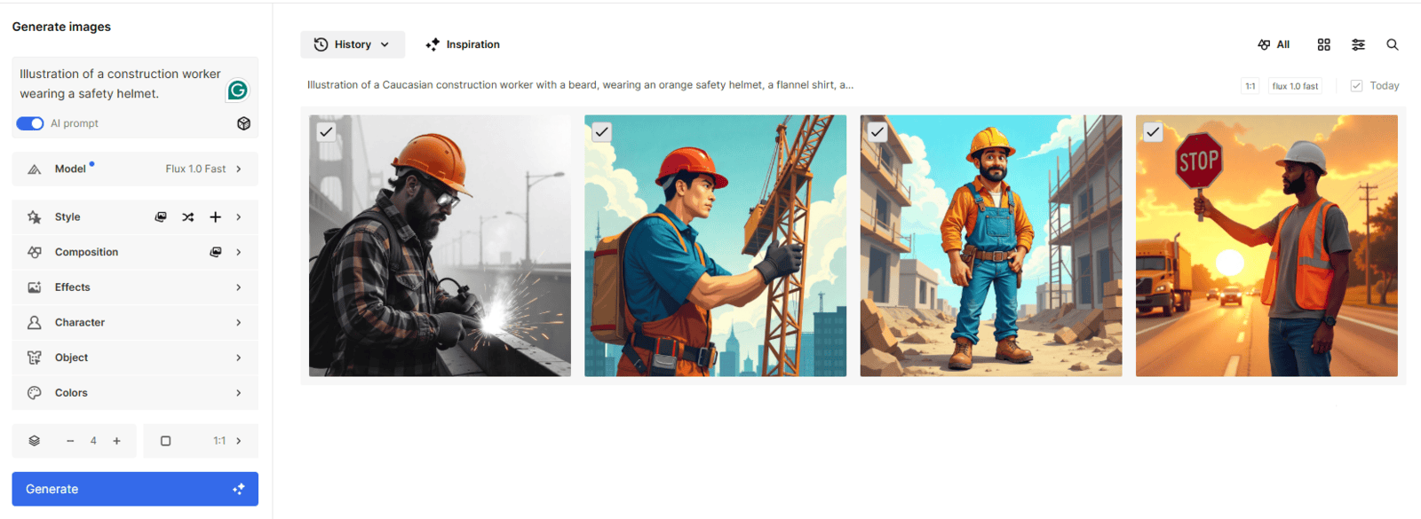
Task: Click the search magnifier icon
Action: [x=1393, y=44]
